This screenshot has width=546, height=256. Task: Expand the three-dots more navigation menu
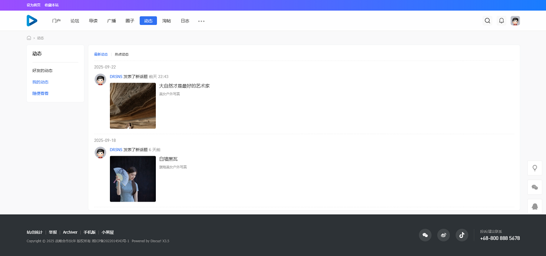pos(201,21)
